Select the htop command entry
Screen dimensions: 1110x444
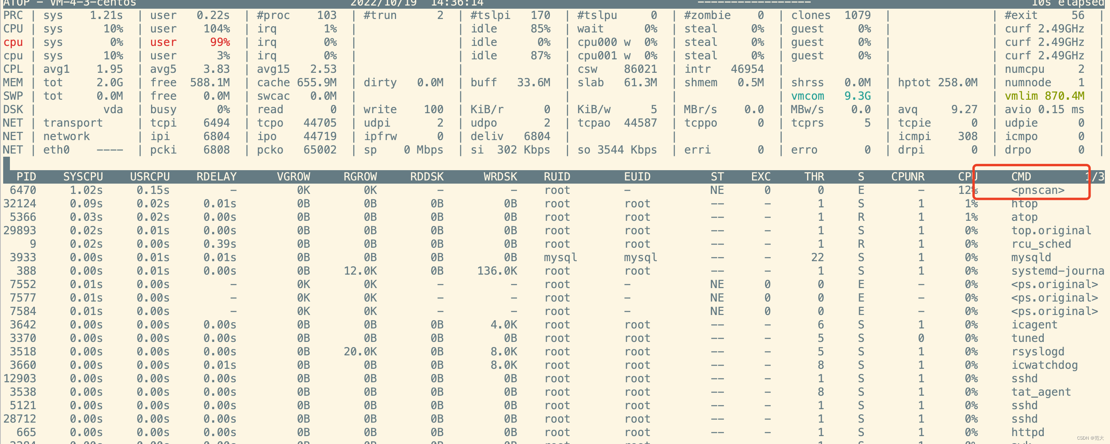(1025, 203)
